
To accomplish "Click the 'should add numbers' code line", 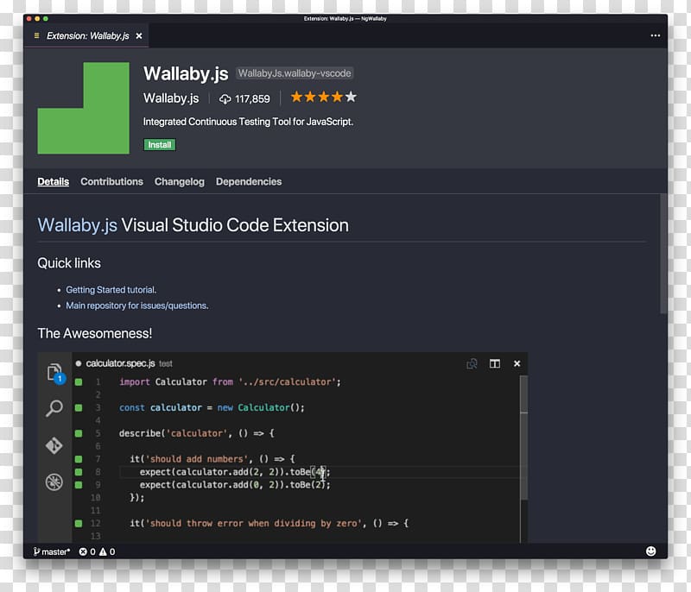I will click(x=212, y=459).
